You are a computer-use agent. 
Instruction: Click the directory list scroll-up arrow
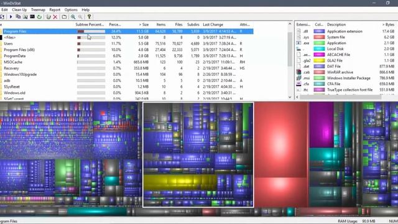[x=290, y=24]
